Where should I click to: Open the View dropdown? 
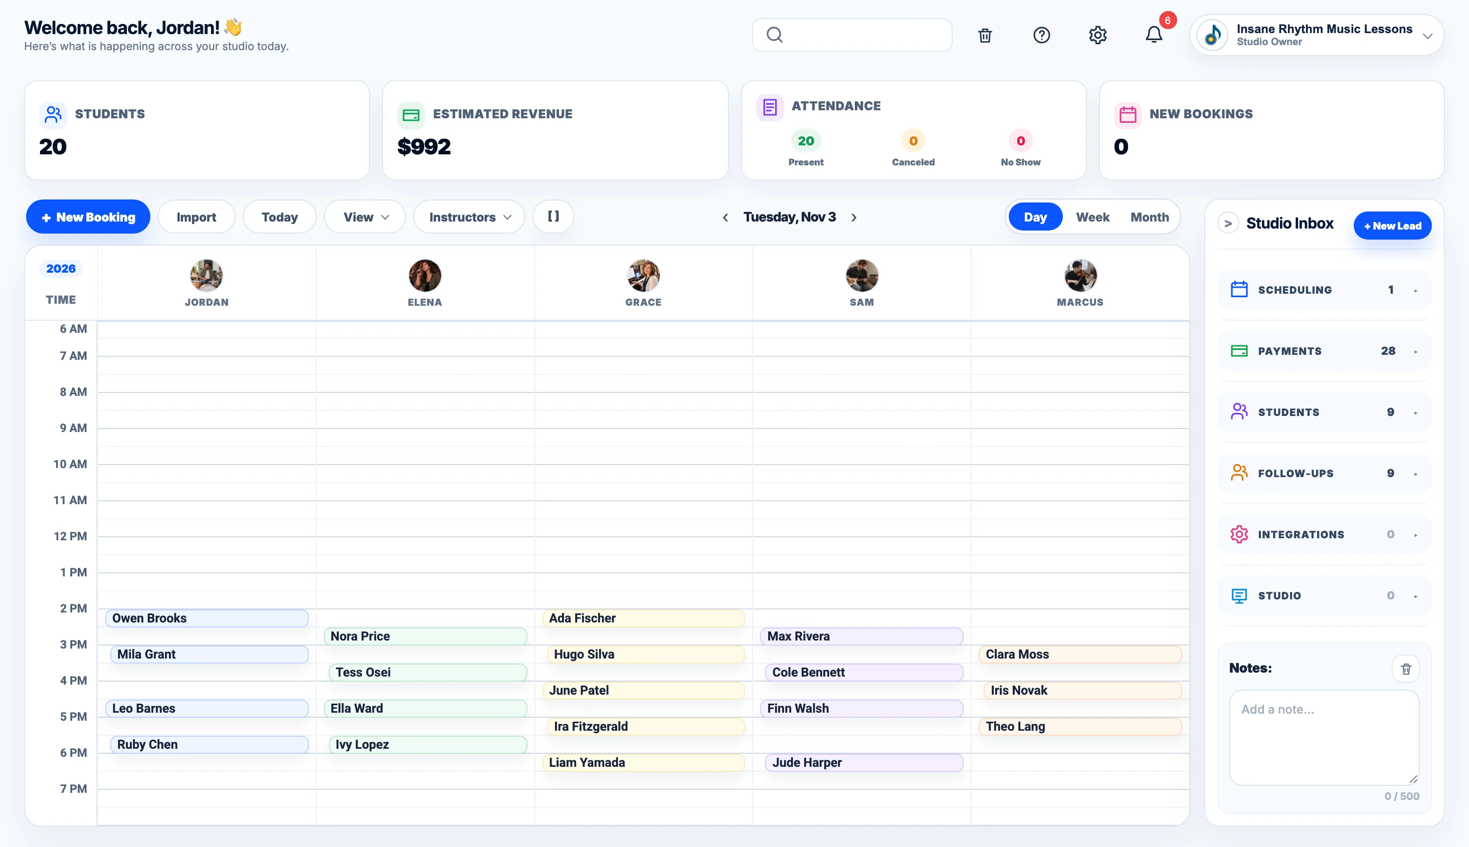[x=365, y=217]
